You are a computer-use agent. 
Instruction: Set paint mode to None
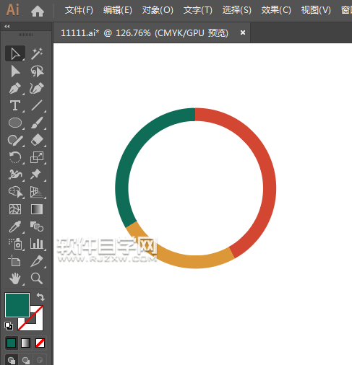coord(40,343)
